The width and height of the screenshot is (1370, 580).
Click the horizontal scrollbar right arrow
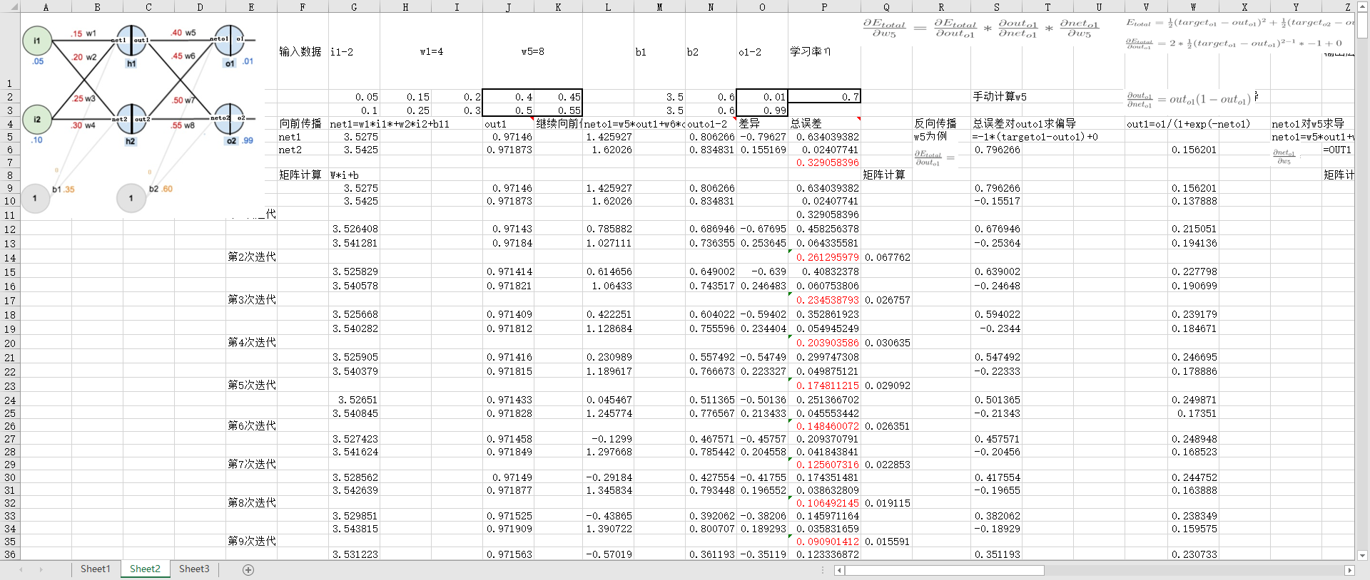point(1349,570)
